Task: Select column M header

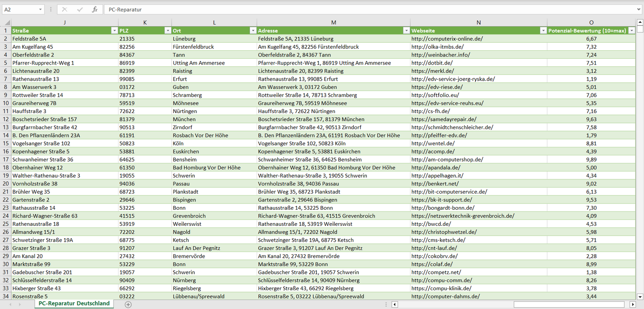Action: 333,22
